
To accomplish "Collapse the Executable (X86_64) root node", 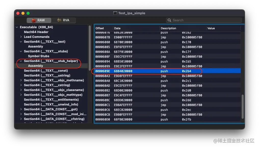I will [x=17, y=27].
